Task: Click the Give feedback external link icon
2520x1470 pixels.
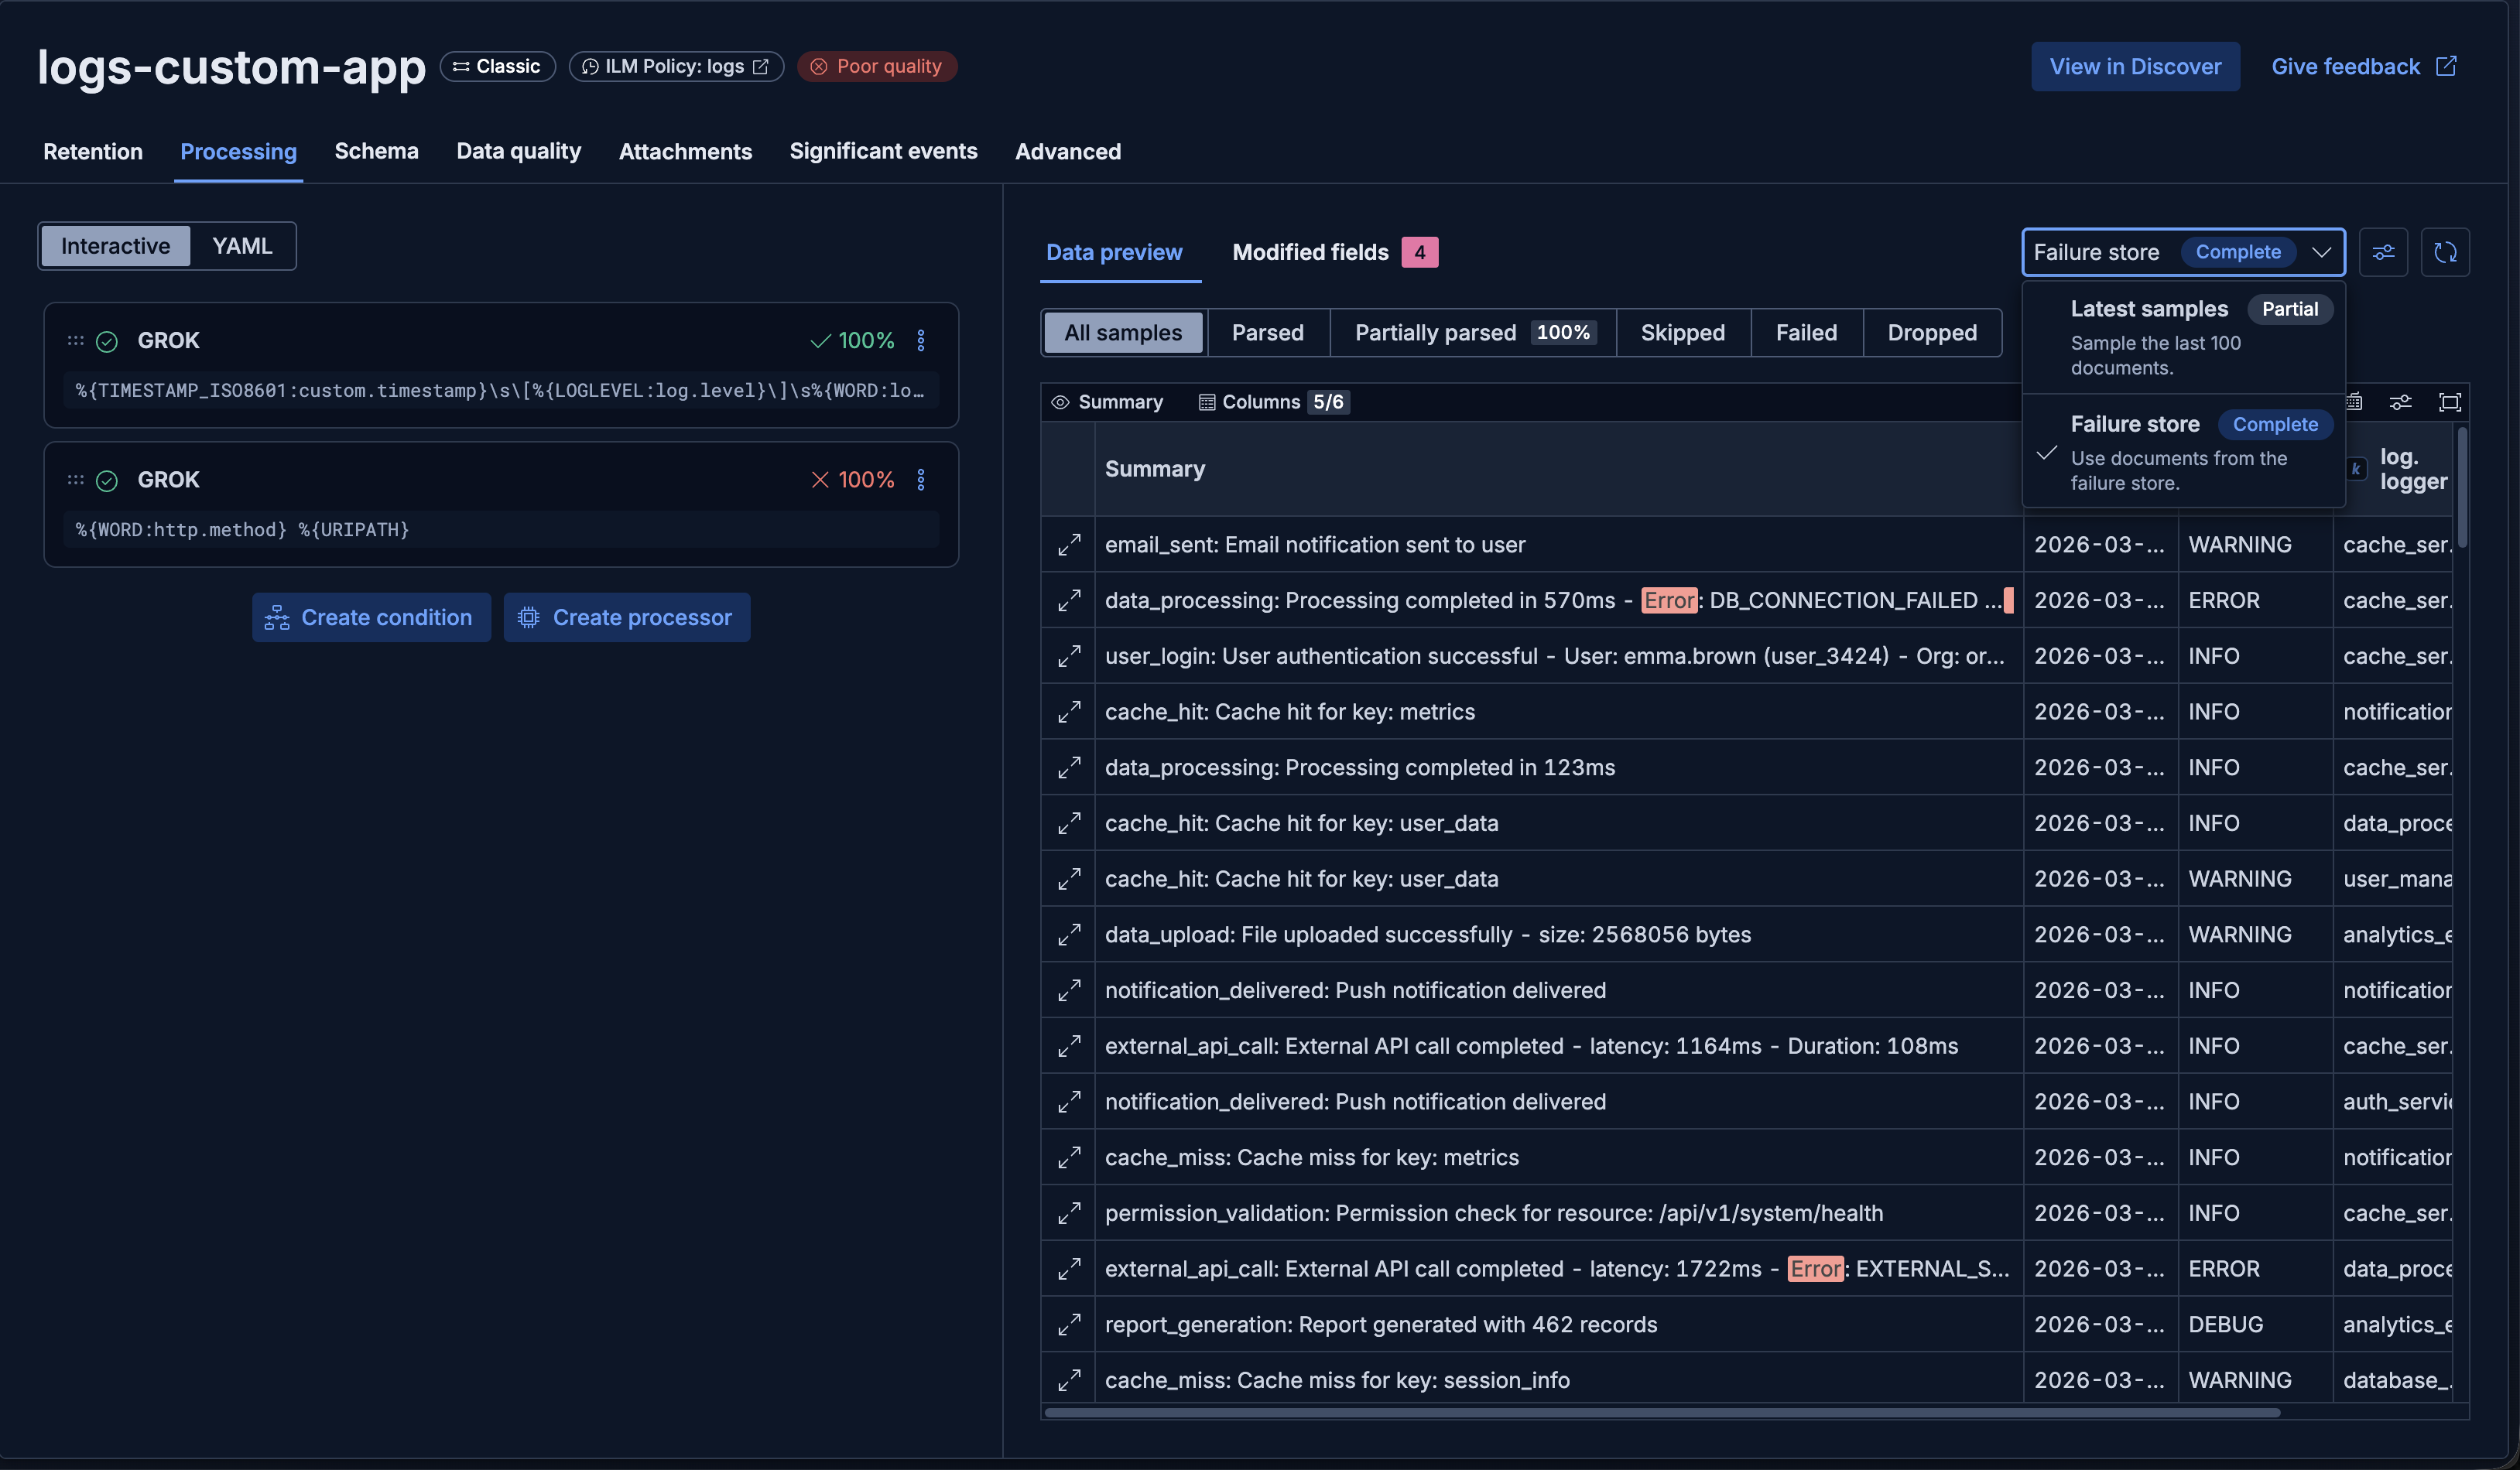Action: click(x=2446, y=66)
